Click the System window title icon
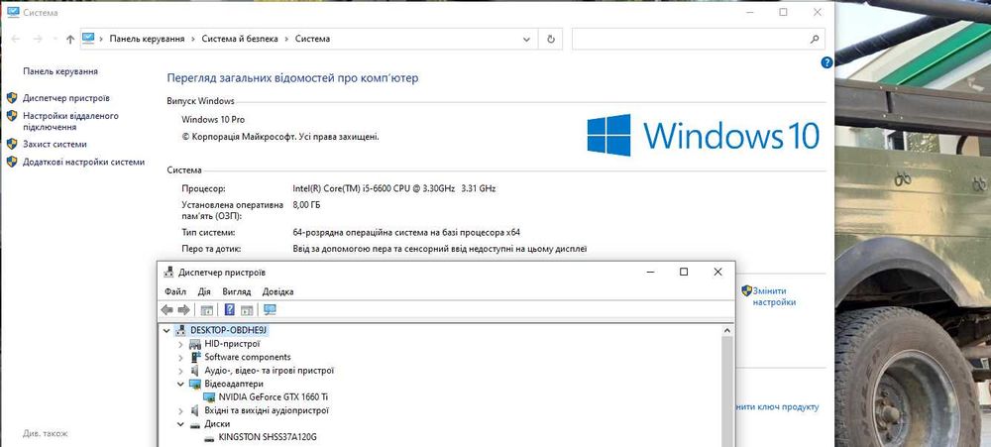 [13, 12]
